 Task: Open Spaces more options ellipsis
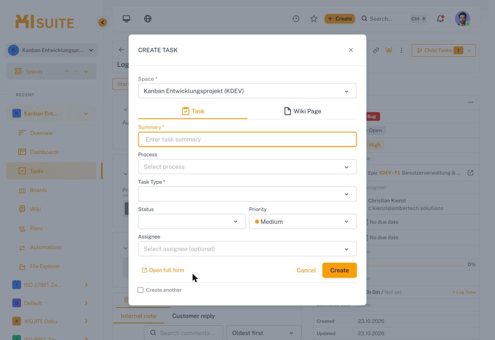pos(76,71)
